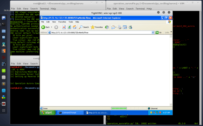Viewport: 203px width, 126px height.
Task: Refresh the page with the green arrows icon
Action: [x=69, y=27]
